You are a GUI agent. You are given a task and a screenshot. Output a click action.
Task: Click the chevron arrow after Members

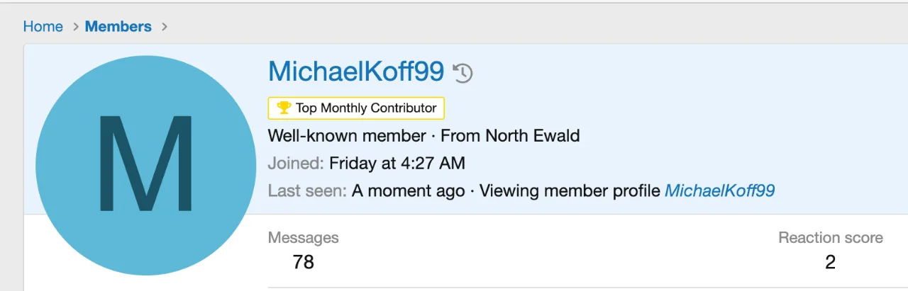(x=165, y=27)
